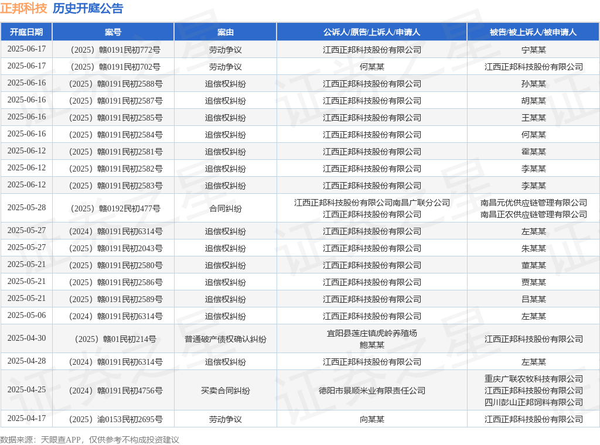Select the 开庭日期 column header
600x445 pixels.
pyautogui.click(x=26, y=32)
